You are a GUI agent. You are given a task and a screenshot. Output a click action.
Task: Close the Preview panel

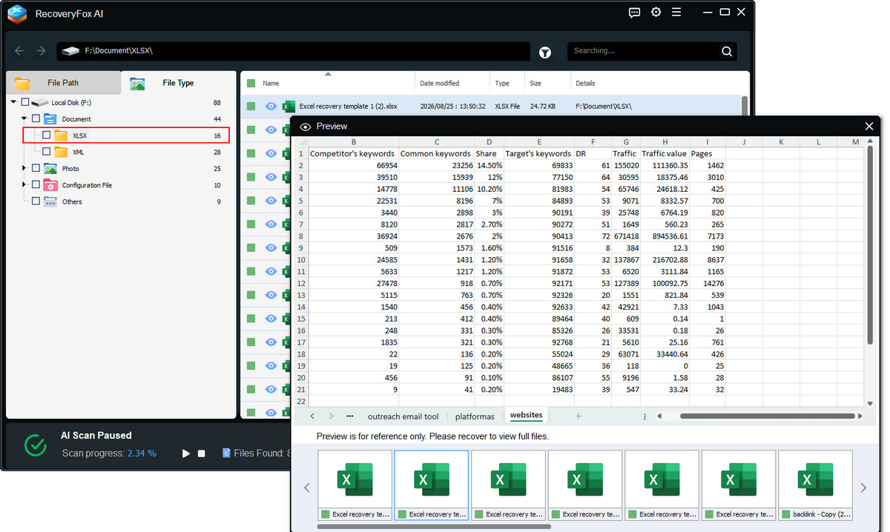click(869, 127)
